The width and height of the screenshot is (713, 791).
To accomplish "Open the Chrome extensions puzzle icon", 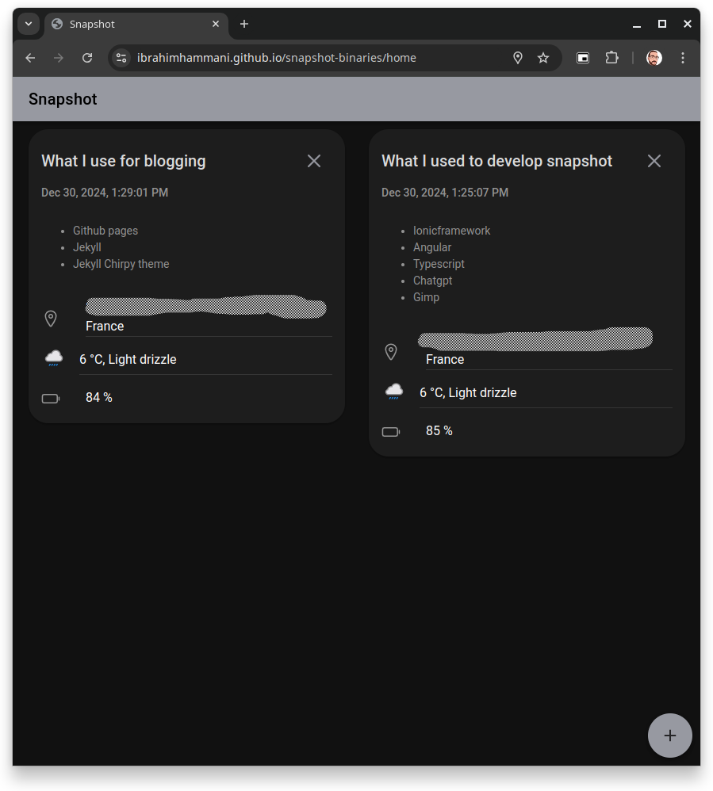I will (611, 57).
